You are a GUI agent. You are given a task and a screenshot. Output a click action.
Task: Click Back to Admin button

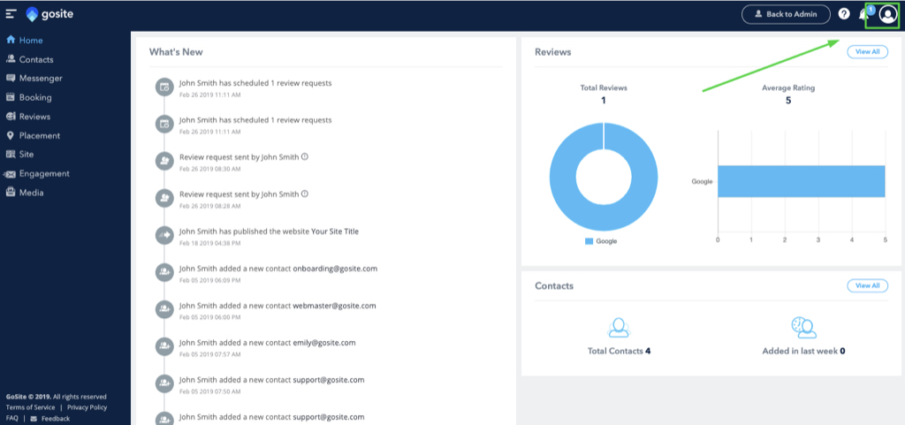click(786, 14)
